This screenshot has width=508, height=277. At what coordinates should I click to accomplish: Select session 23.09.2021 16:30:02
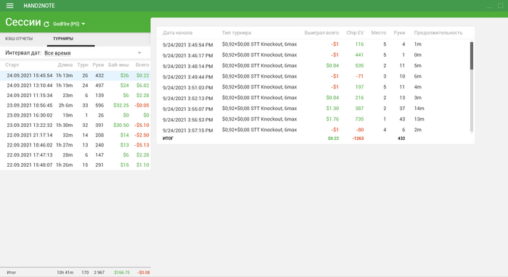pyautogui.click(x=75, y=115)
